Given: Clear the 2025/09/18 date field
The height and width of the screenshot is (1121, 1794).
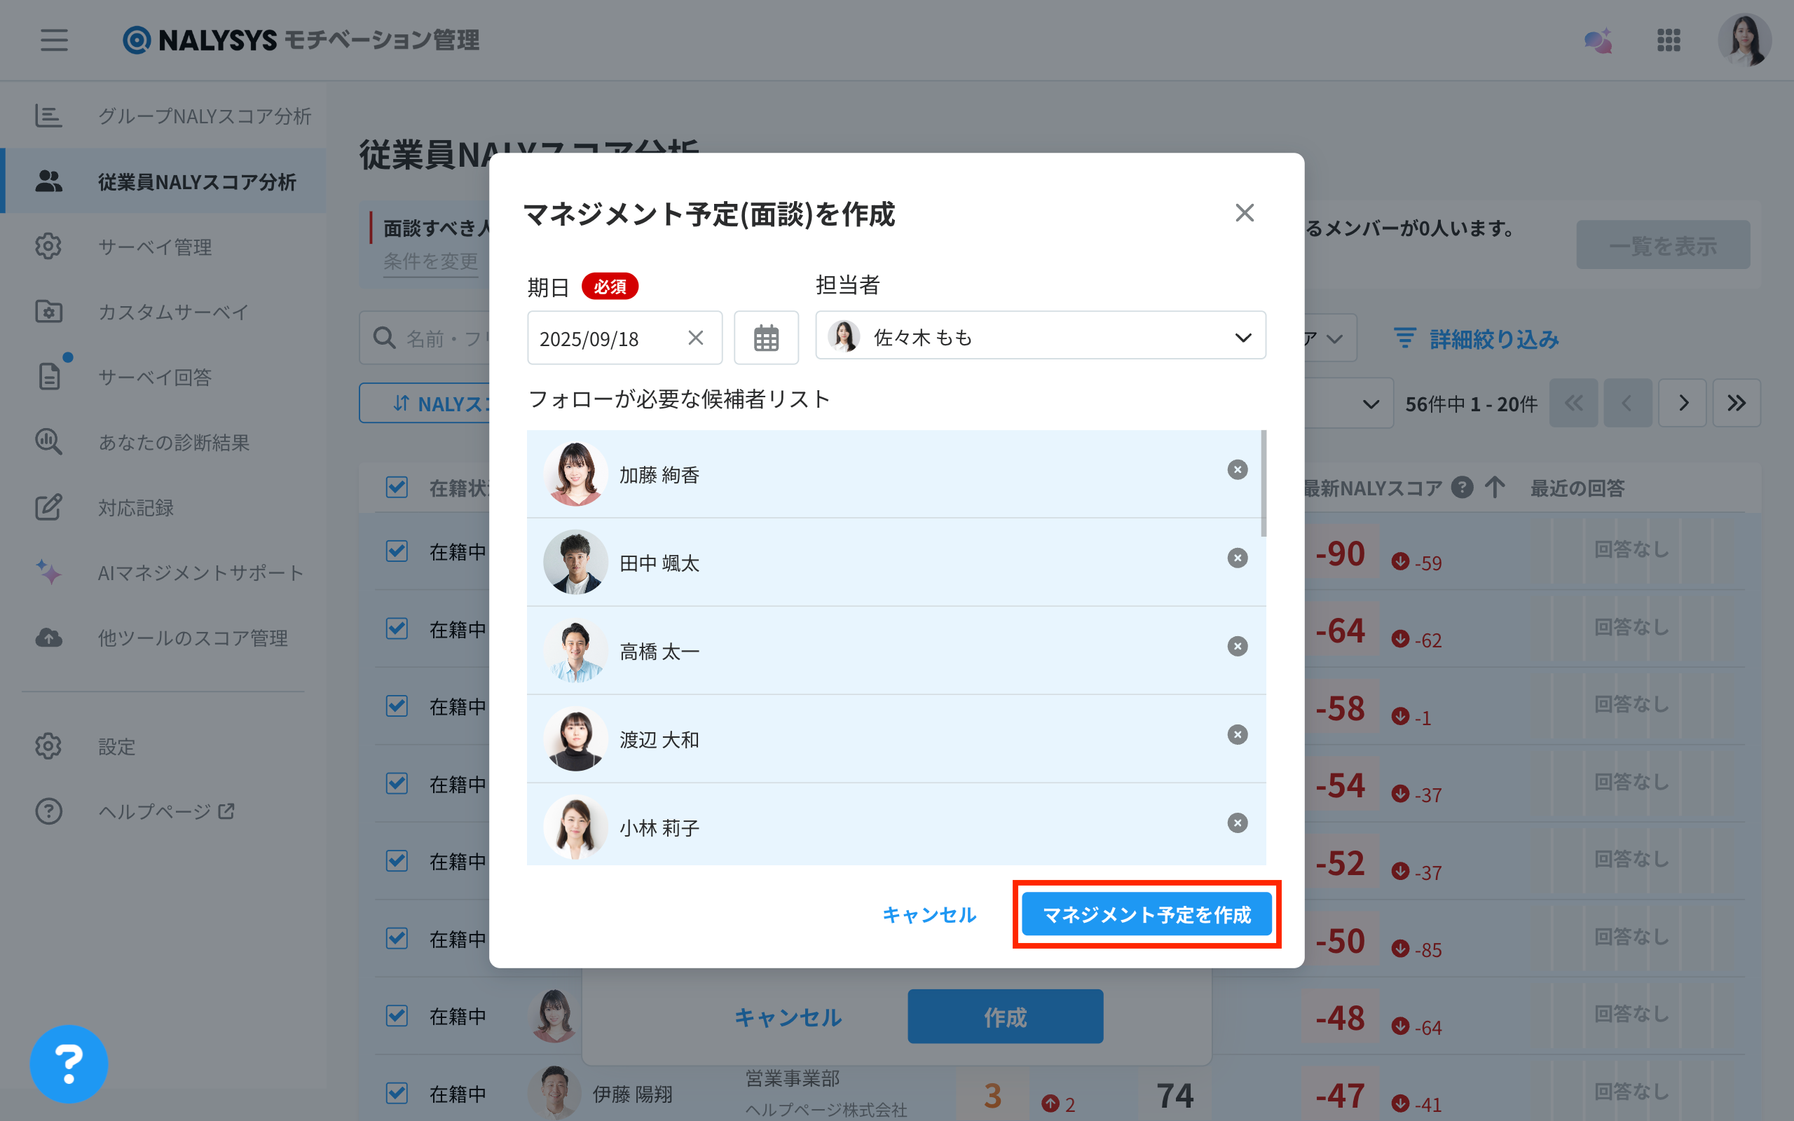Looking at the screenshot, I should (694, 338).
